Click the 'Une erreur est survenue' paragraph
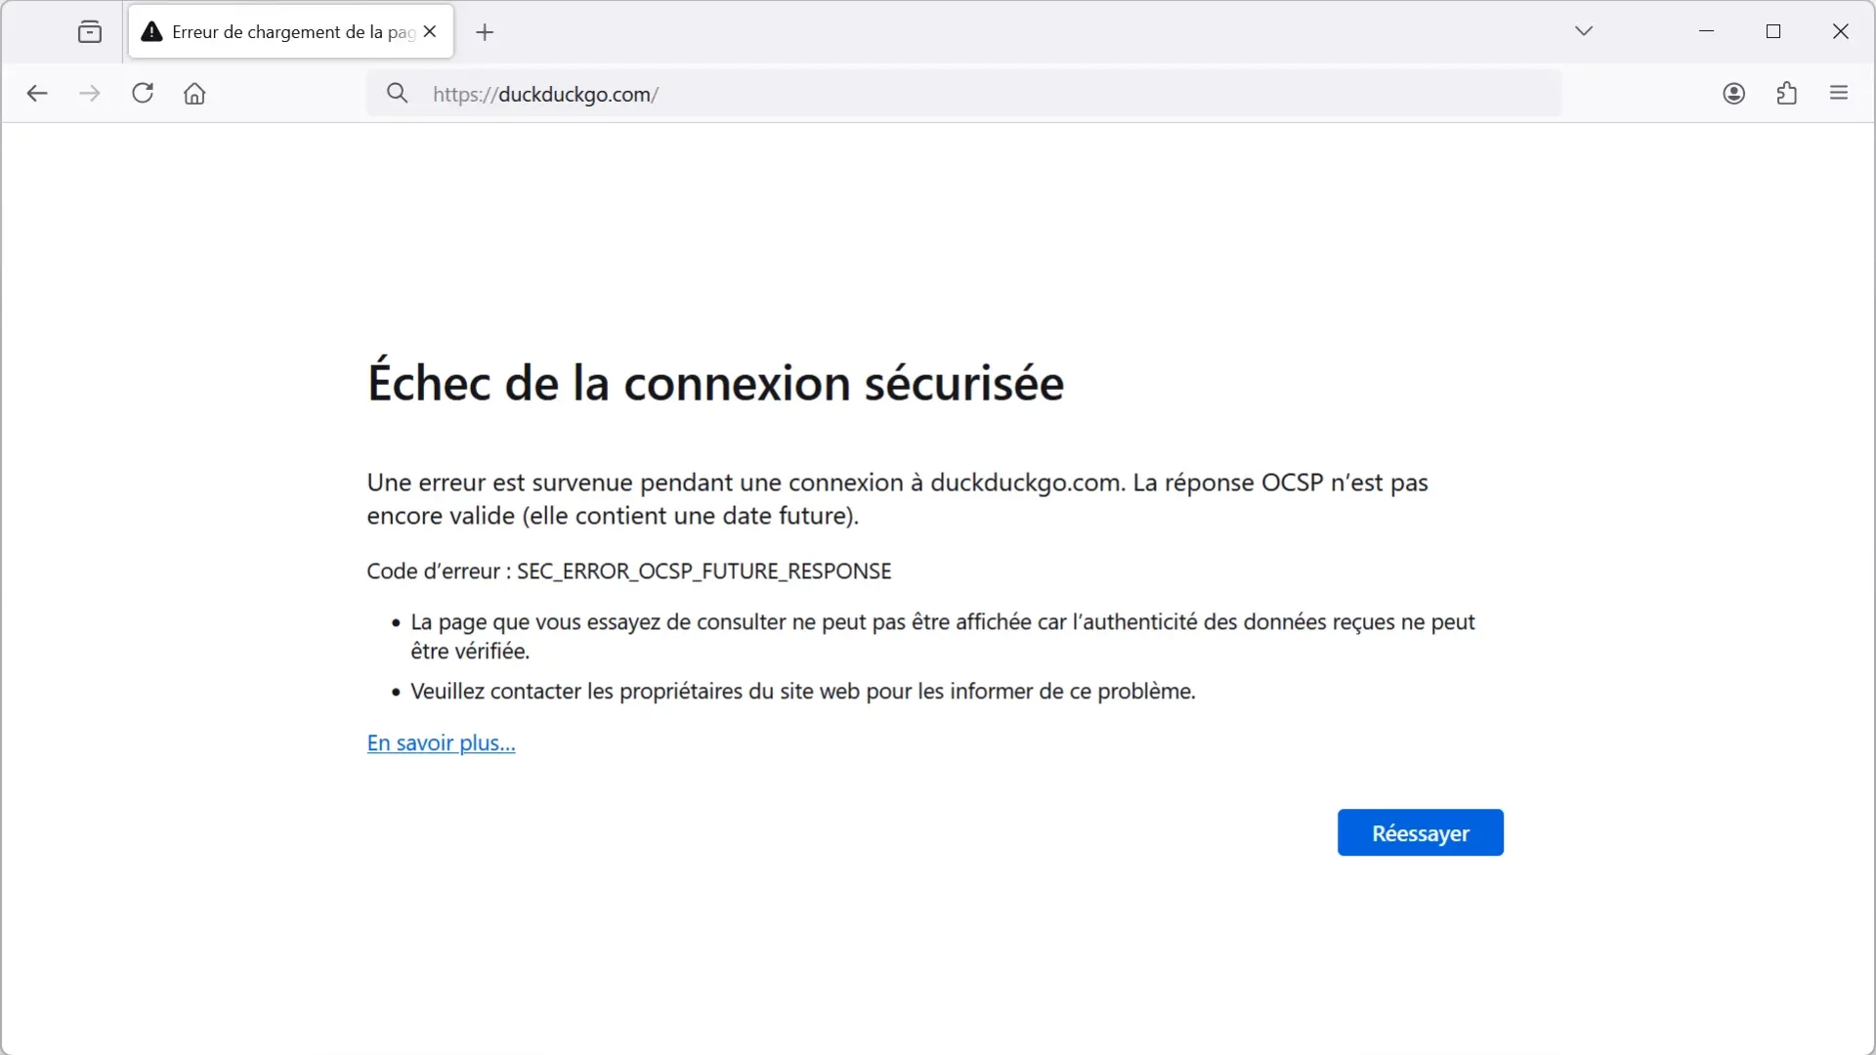The width and height of the screenshot is (1876, 1055). click(897, 499)
